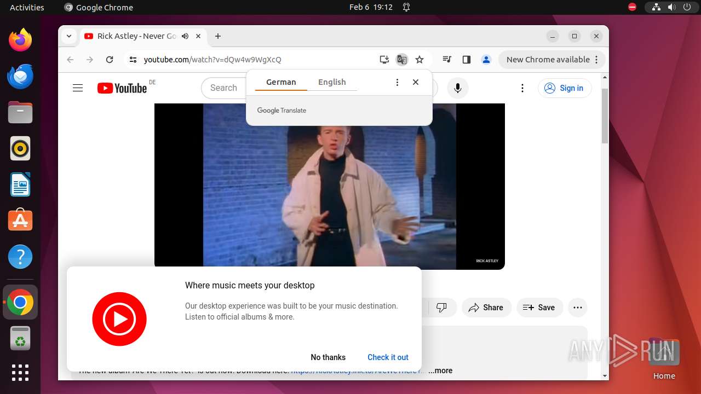Select the German tab in Translate popup
701x394 pixels.
[x=281, y=82]
